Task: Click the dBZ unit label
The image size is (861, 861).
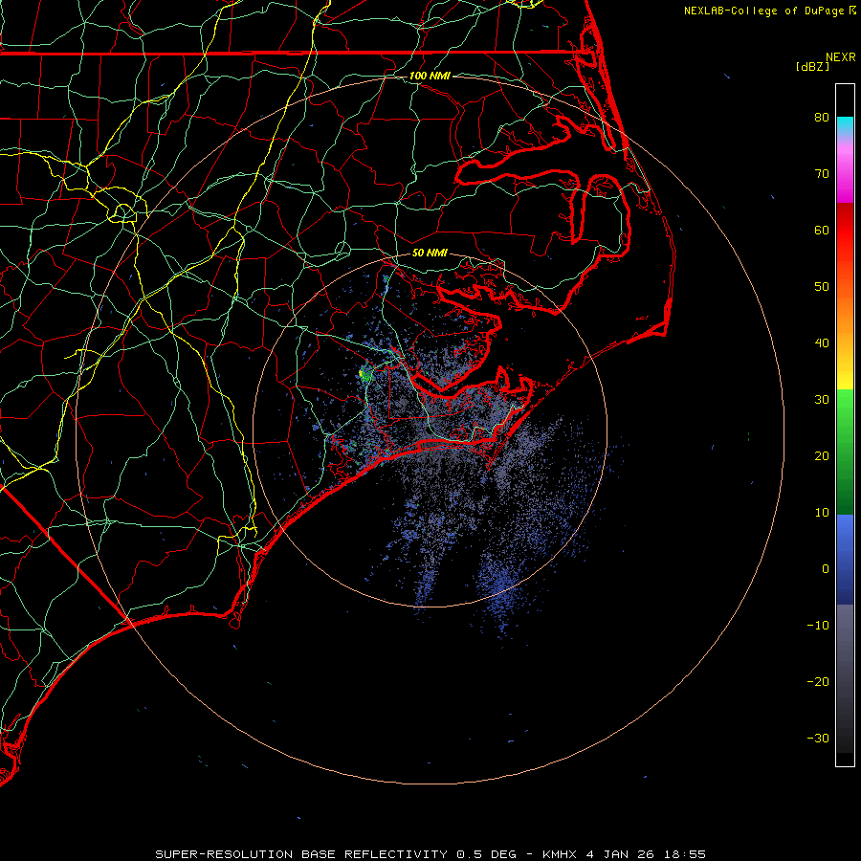Action: [812, 66]
